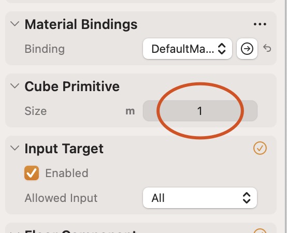The width and height of the screenshot is (287, 233).
Task: Click the Binding label
Action: [x=45, y=49]
